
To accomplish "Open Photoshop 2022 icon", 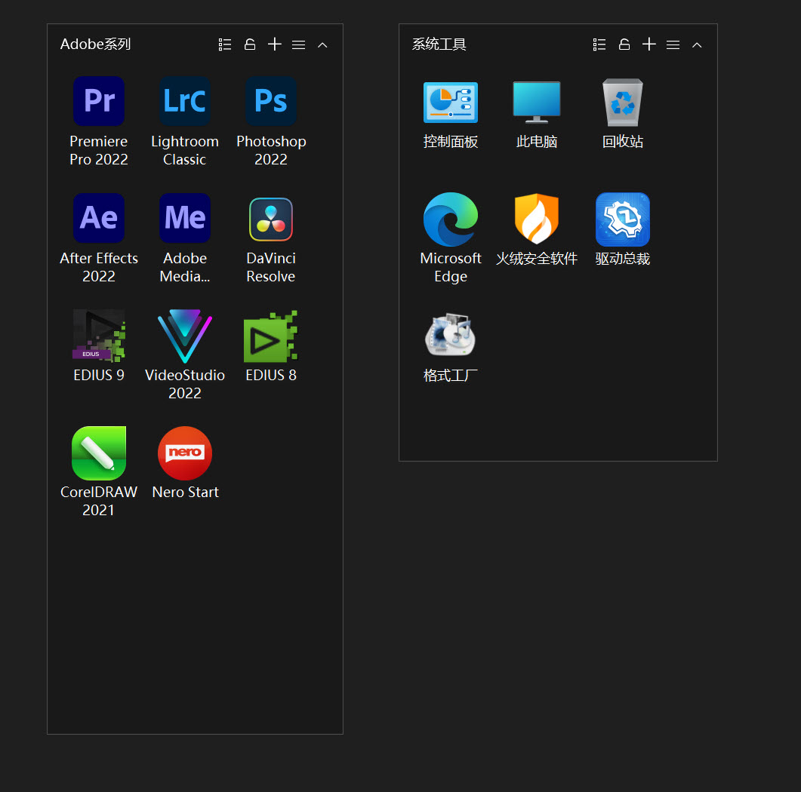I will point(271,101).
